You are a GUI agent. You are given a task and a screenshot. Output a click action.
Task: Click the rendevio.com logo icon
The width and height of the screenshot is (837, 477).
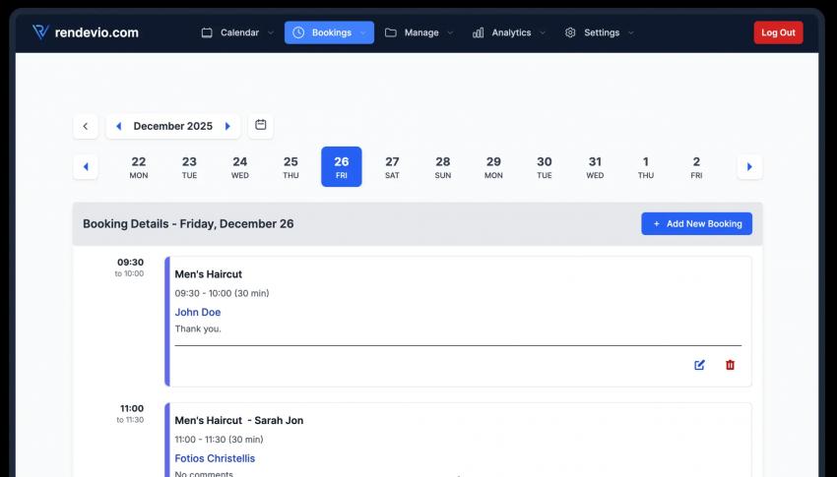click(x=40, y=32)
